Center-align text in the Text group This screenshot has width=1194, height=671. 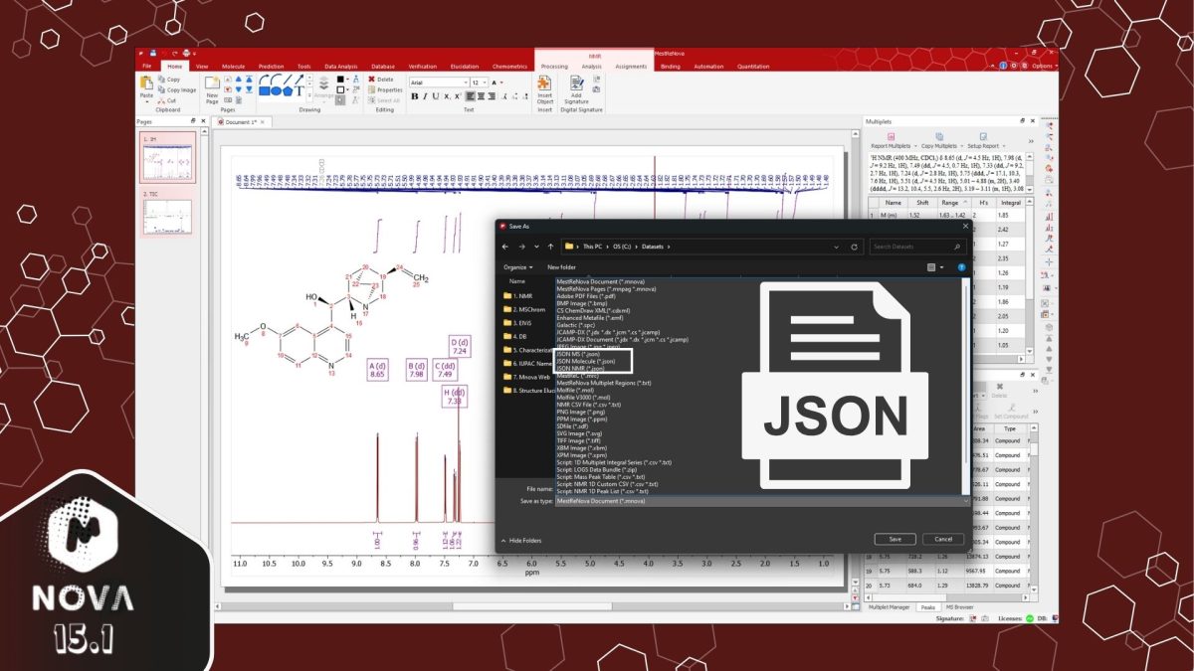tap(481, 96)
